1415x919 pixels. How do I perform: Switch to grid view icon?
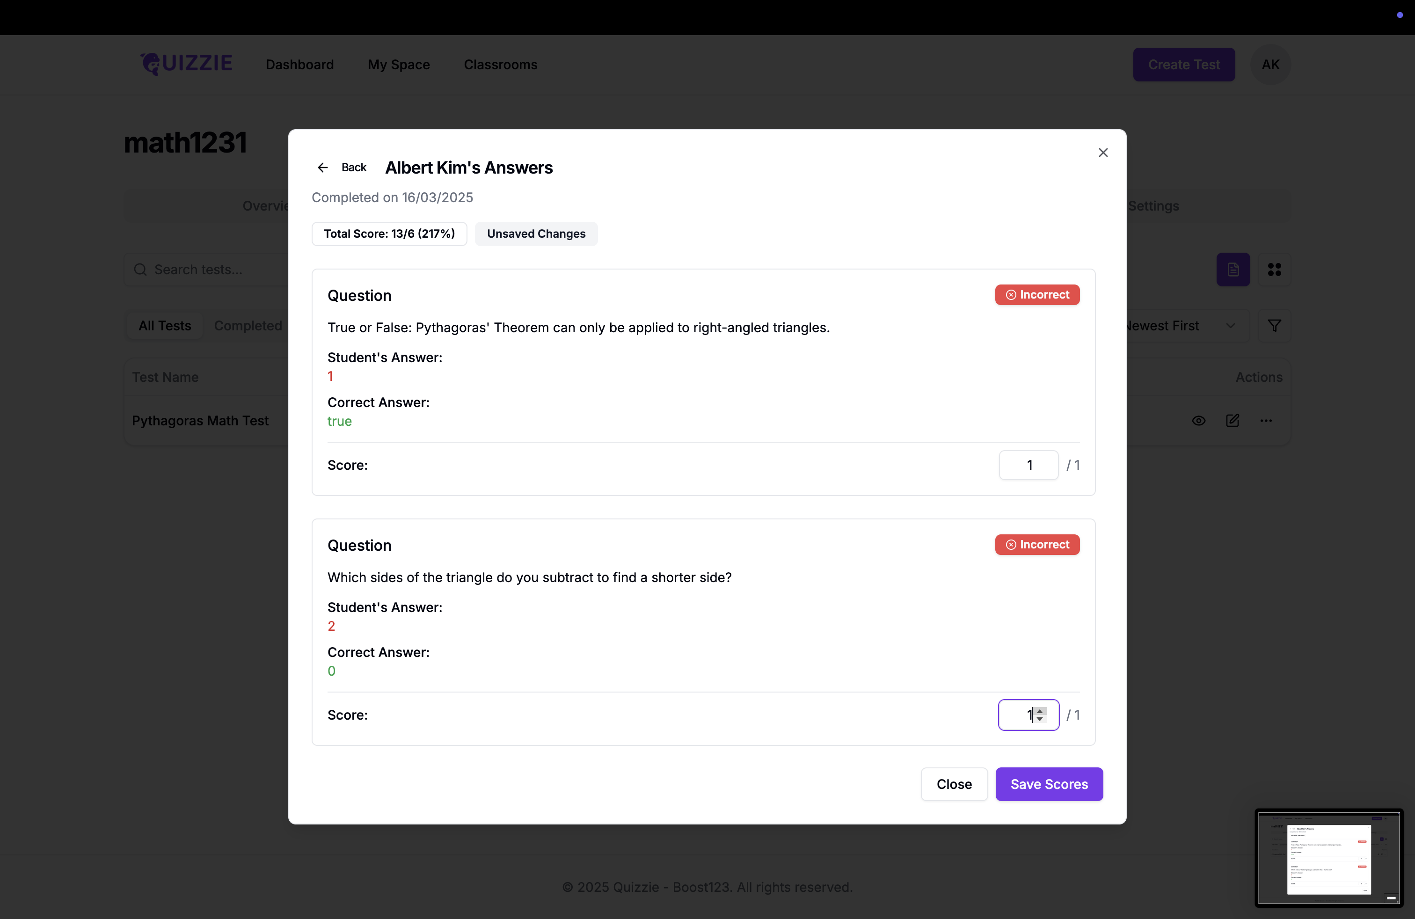click(x=1274, y=269)
